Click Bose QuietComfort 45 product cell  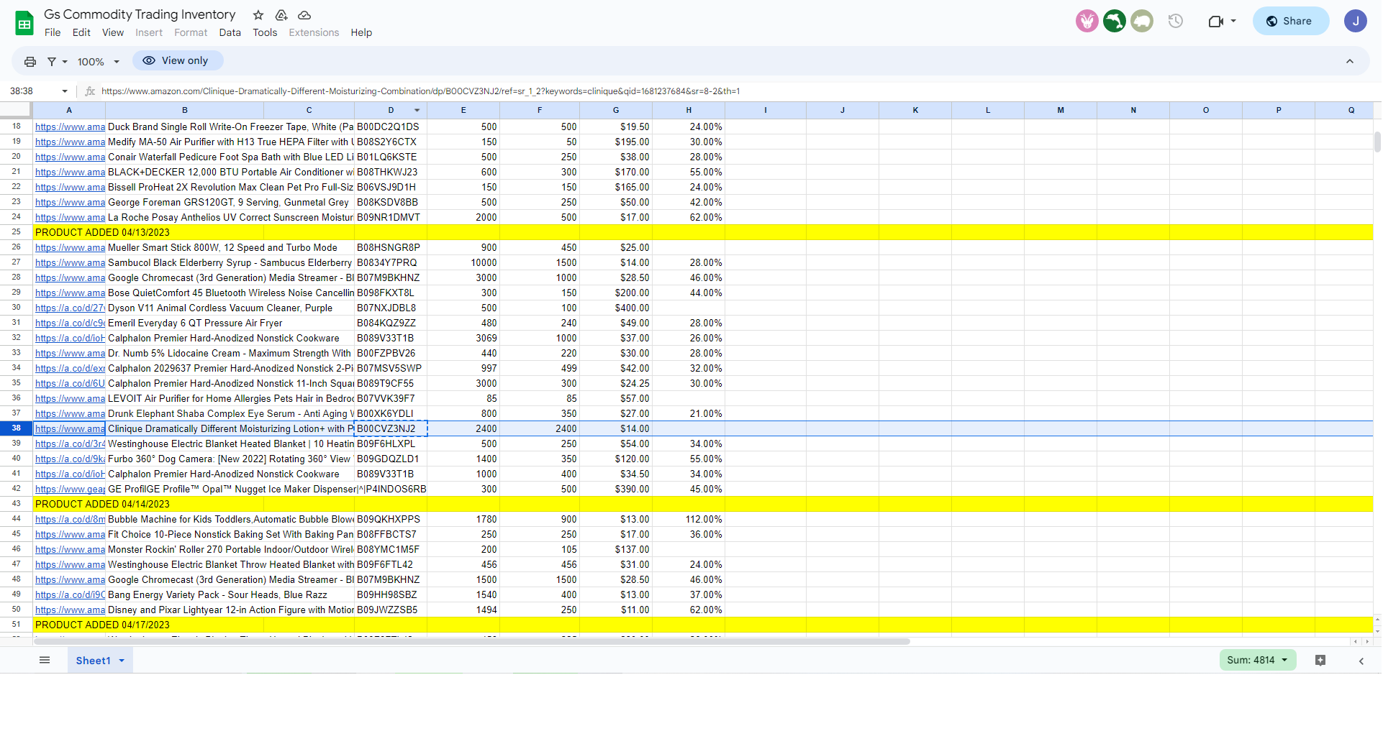pyautogui.click(x=230, y=293)
